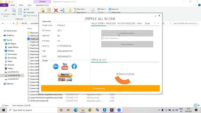Click the New folder icon

[x=70, y=10]
